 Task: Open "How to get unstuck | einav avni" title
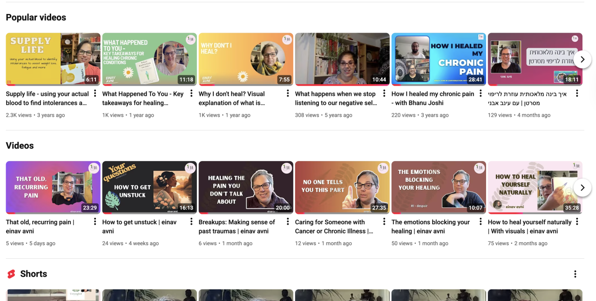[139, 227]
